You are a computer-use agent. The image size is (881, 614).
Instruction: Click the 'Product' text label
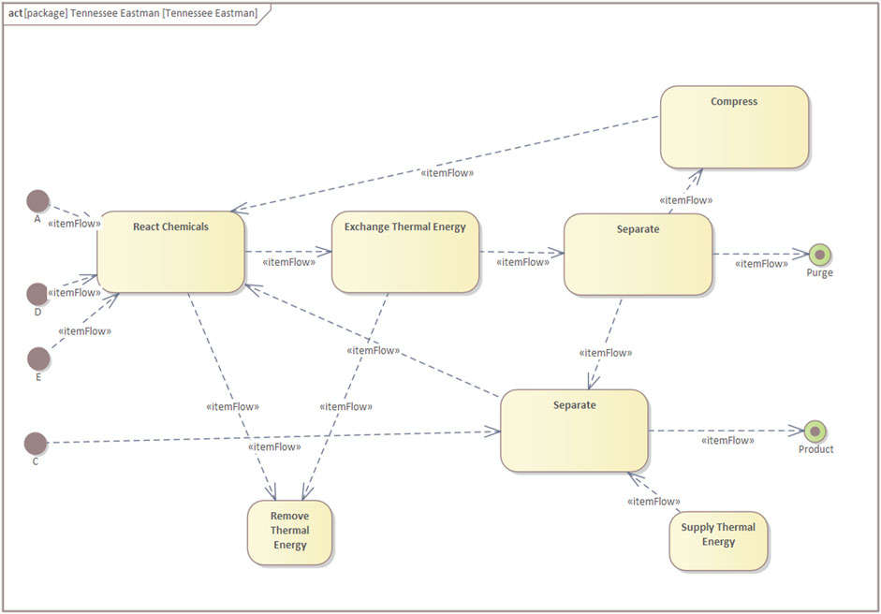816,449
